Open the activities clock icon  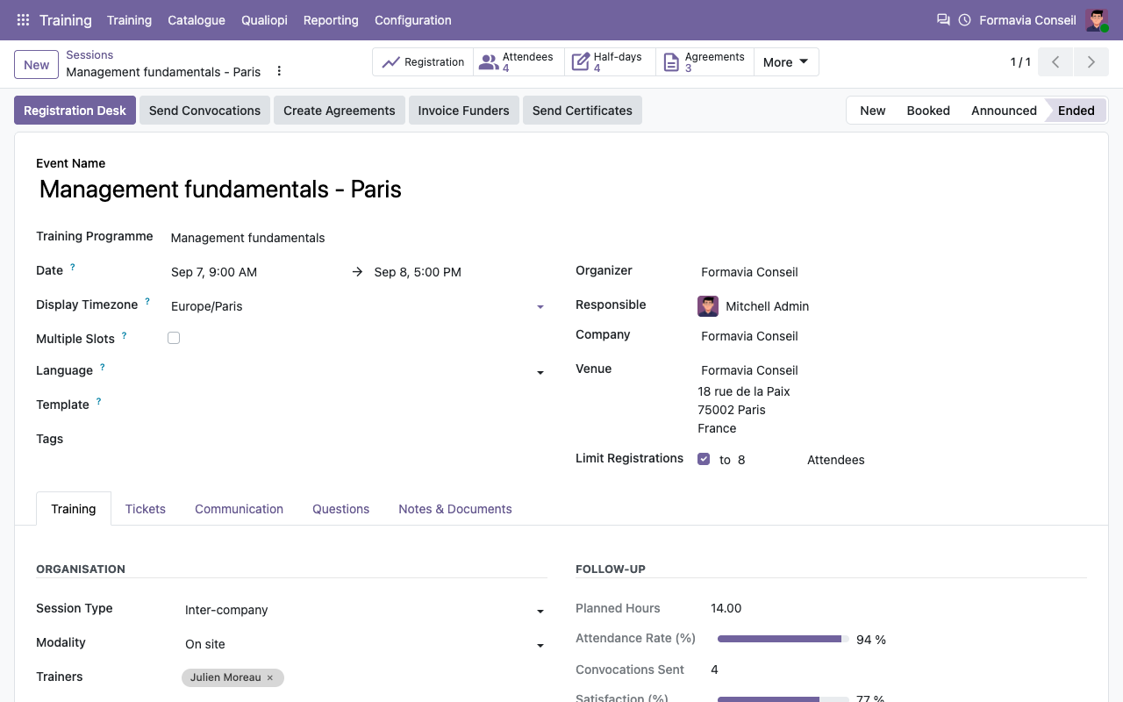click(x=964, y=20)
